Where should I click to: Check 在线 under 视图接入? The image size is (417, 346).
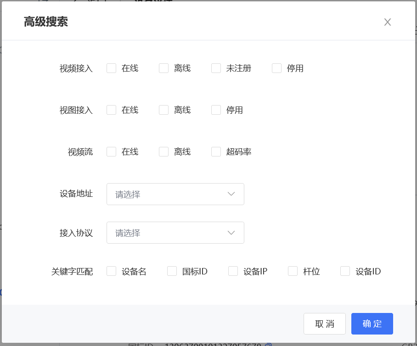click(x=112, y=110)
